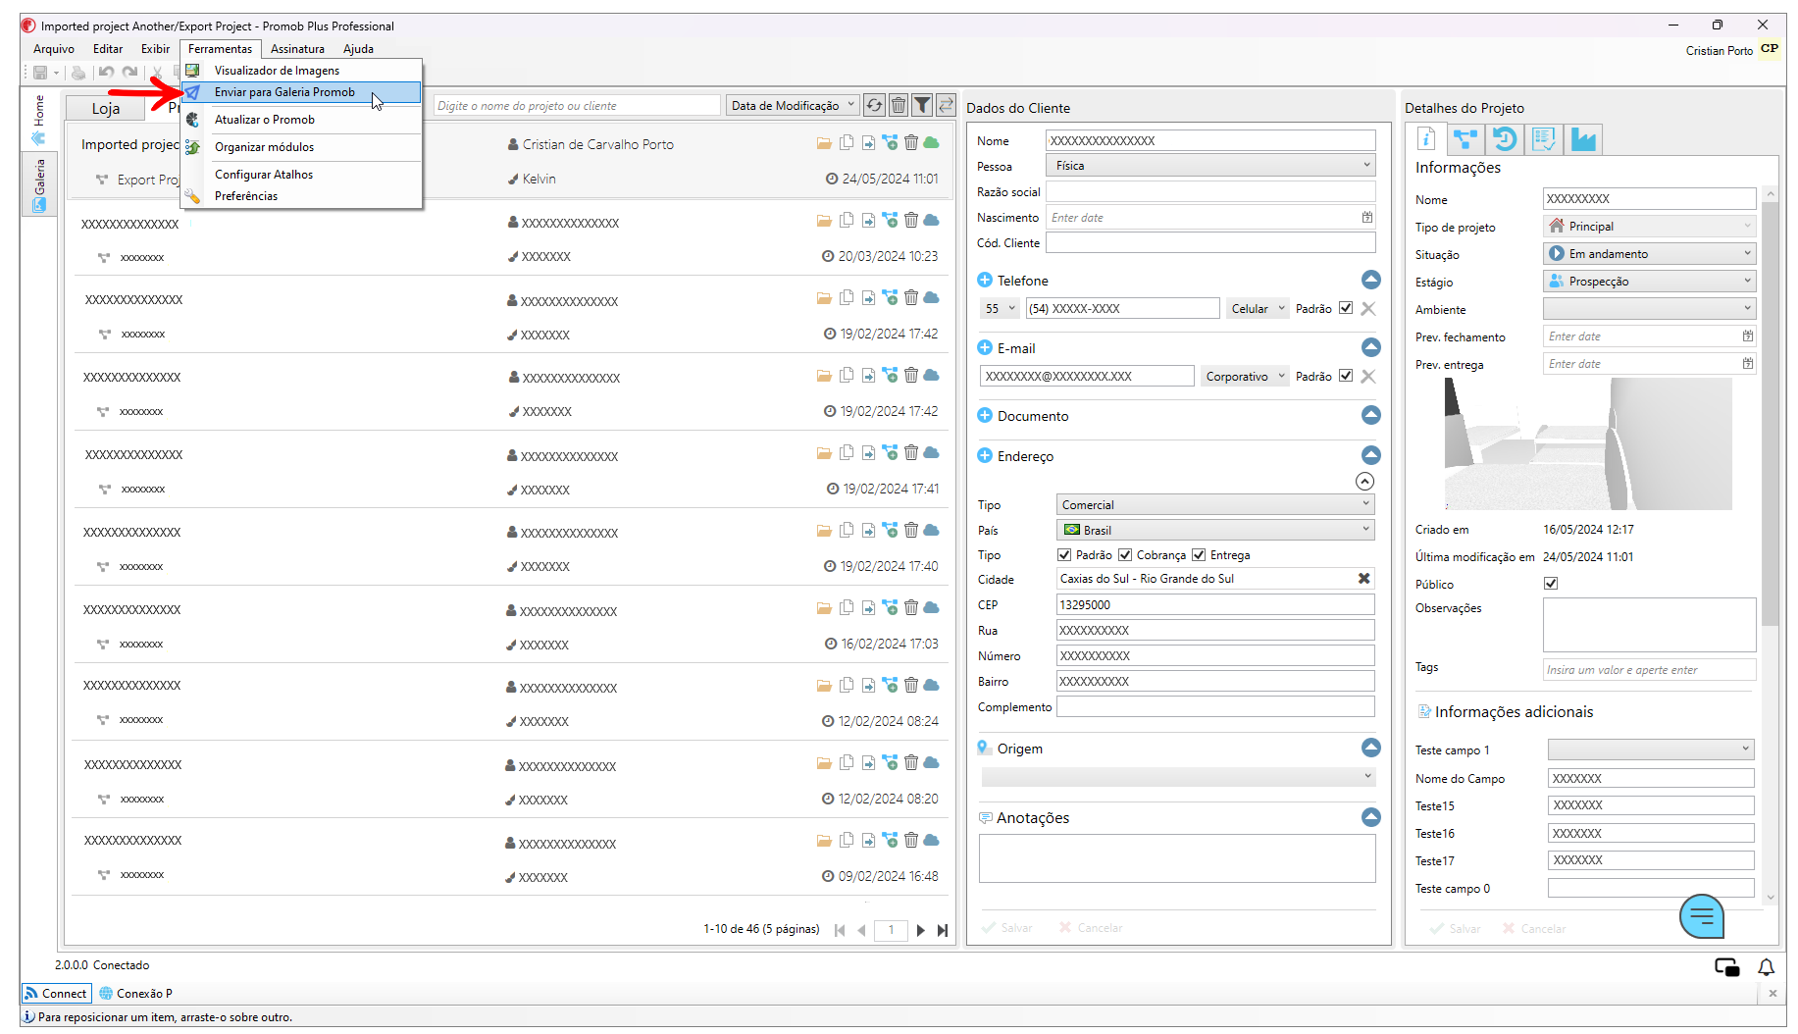Click the notification bell icon
Viewport: 1798px width, 1034px height.
point(1767,967)
